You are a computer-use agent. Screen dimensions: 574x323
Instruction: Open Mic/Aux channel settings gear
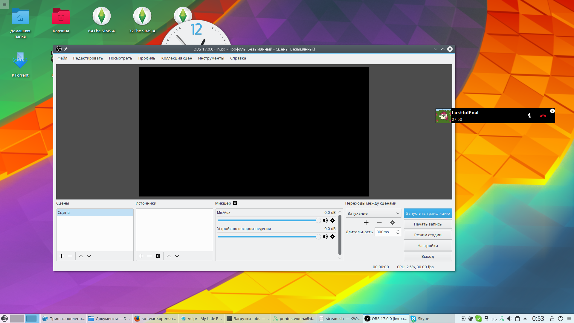[x=332, y=220]
